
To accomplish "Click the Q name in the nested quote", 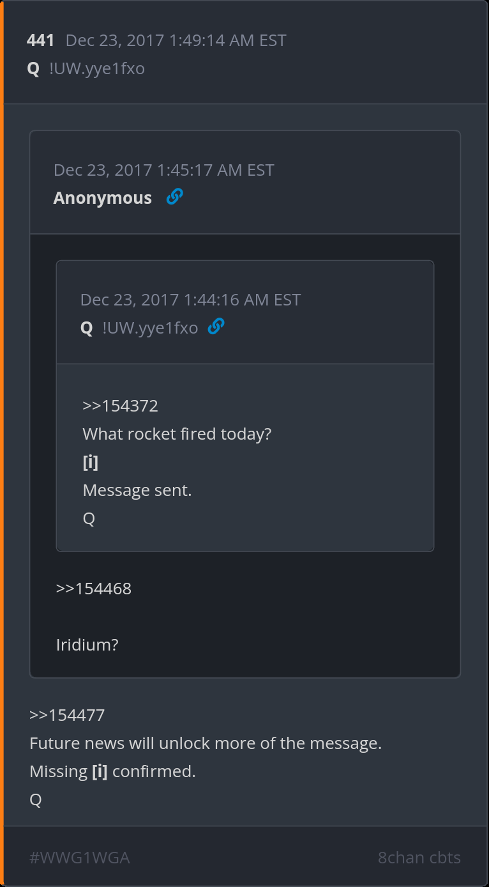I will (87, 328).
